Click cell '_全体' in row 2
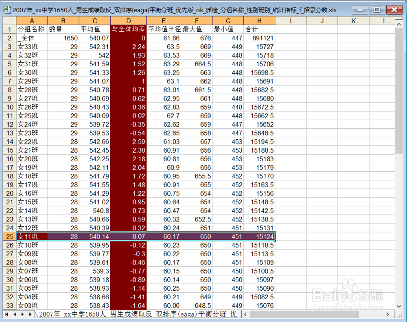 (x=32, y=38)
